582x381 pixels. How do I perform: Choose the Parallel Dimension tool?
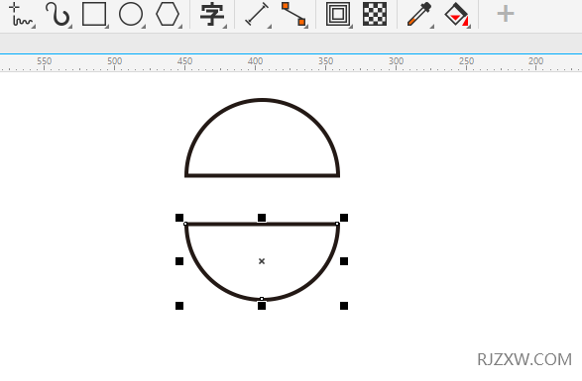point(257,14)
